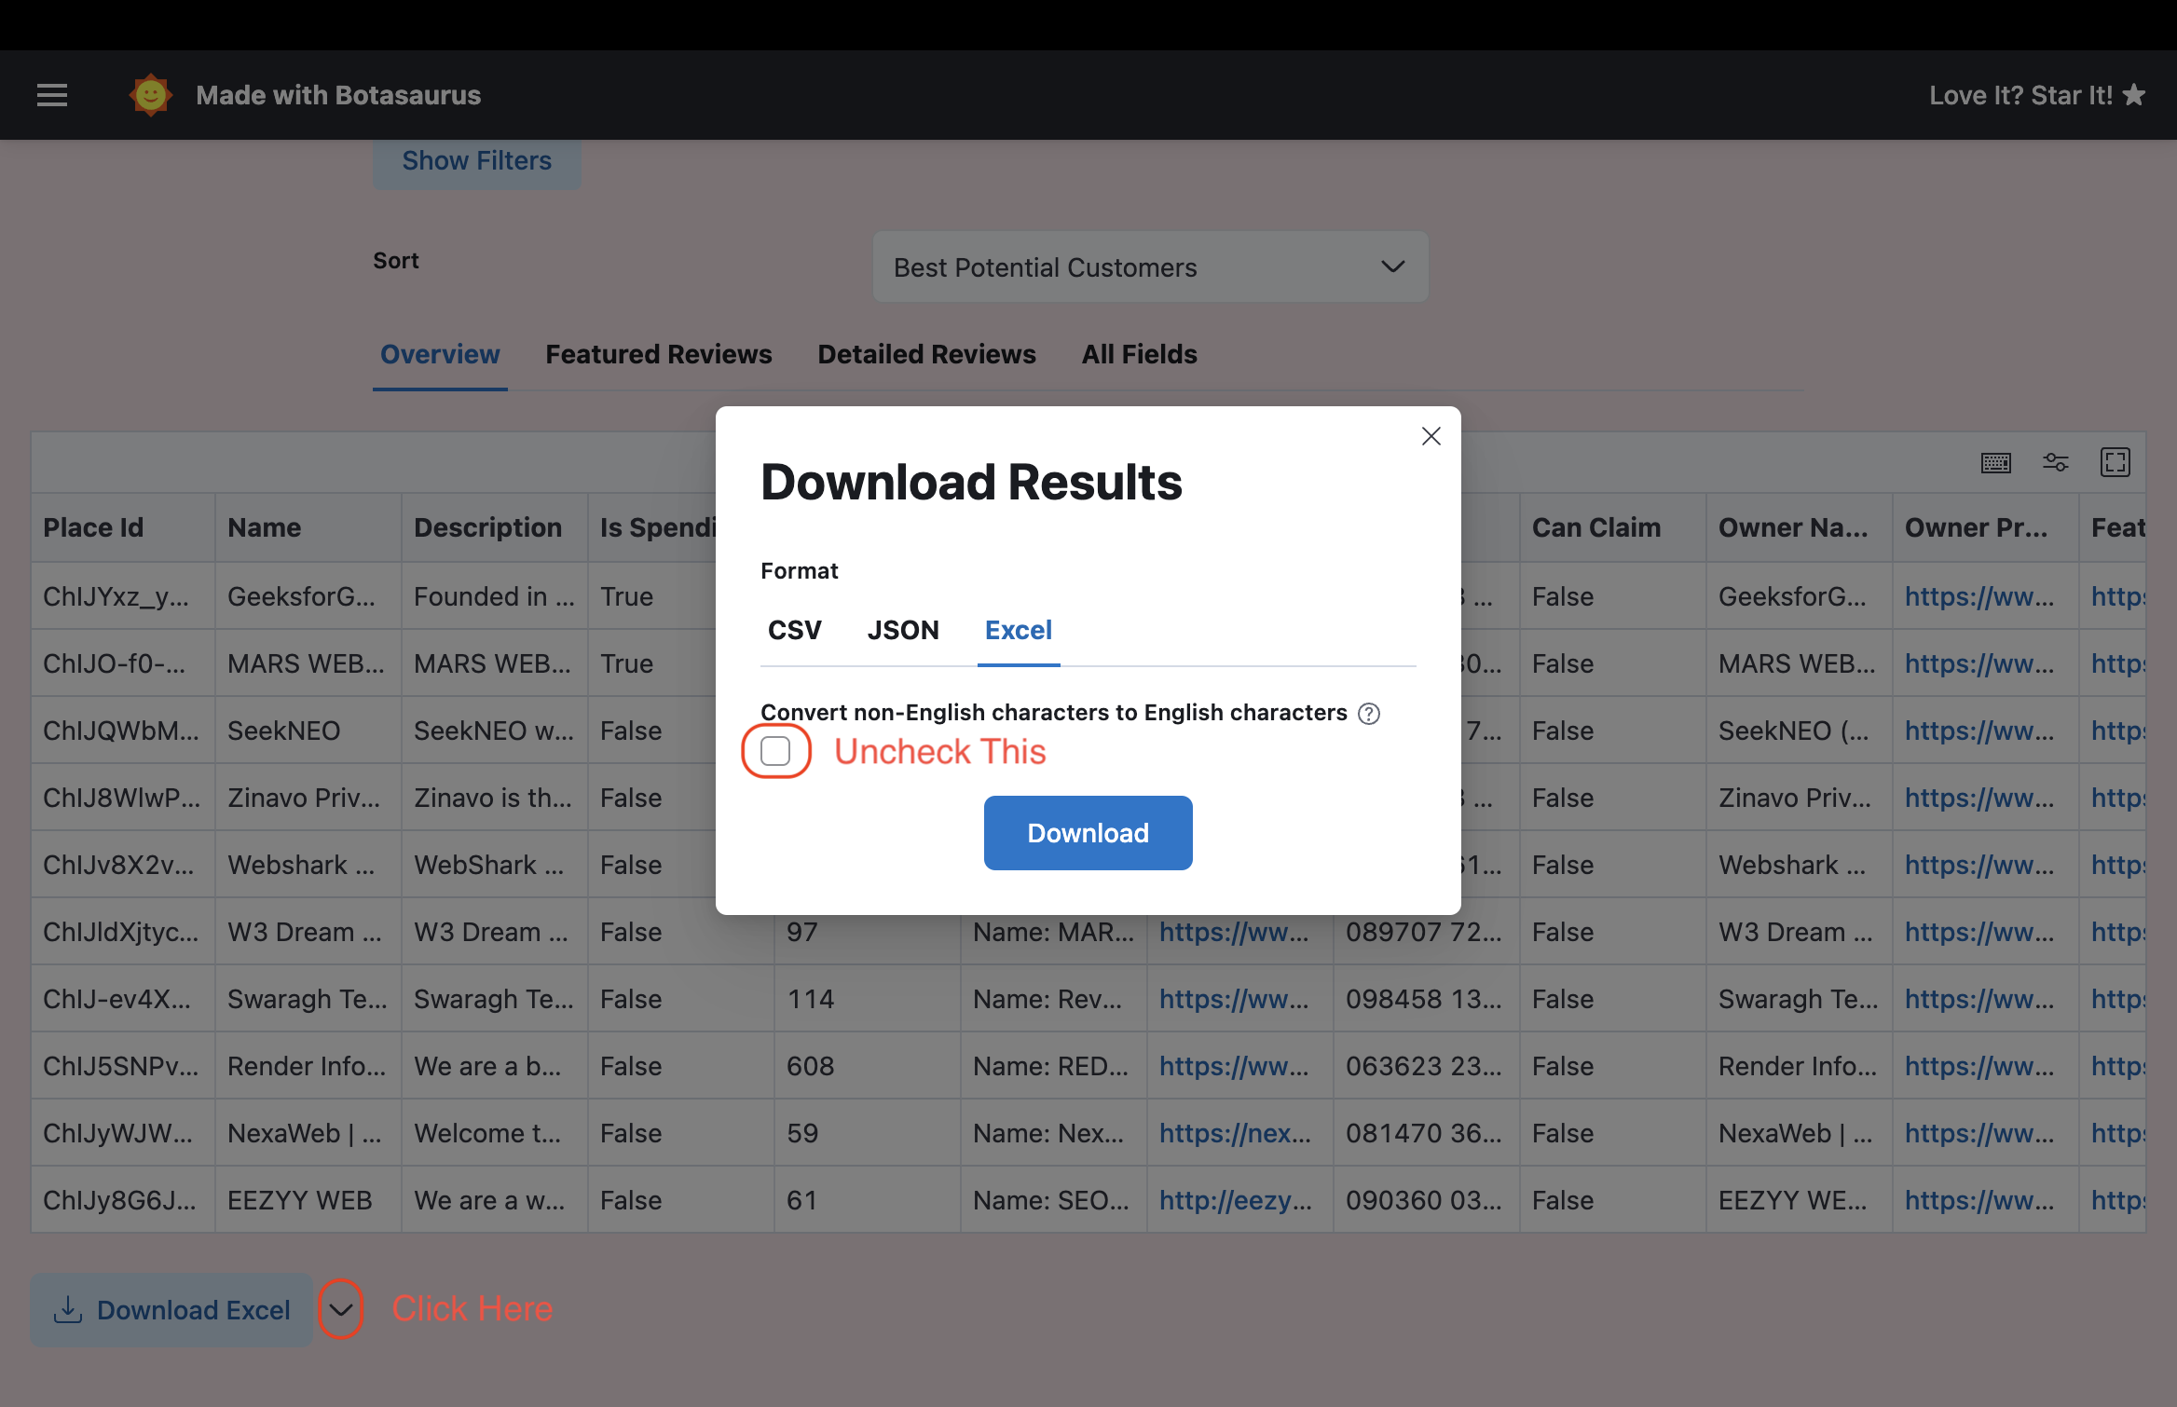This screenshot has width=2177, height=1407.
Task: Click the keyboard shortcuts table icon
Action: tap(1995, 463)
